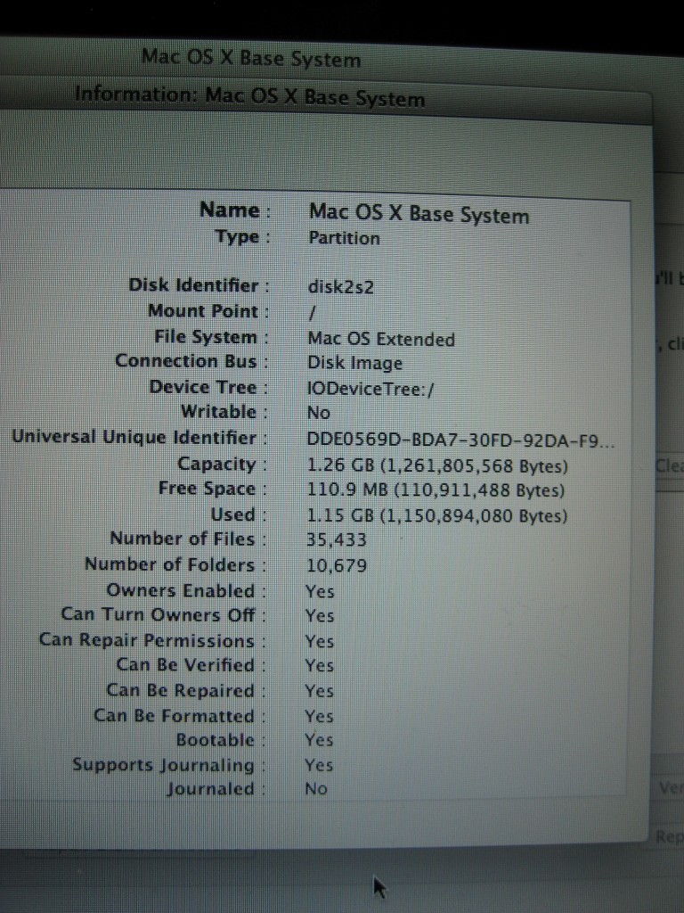
Task: Click the 'Universal Unique Identifier :' label
Action: [140, 437]
